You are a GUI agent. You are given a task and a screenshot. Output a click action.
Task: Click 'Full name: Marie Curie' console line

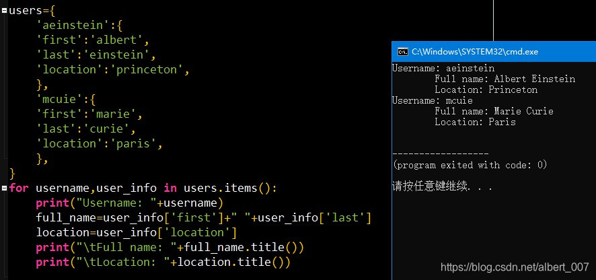pos(494,111)
